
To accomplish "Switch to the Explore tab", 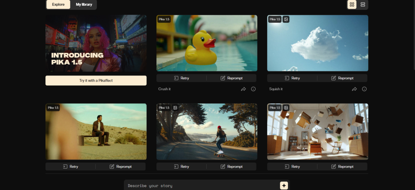I will (x=58, y=4).
